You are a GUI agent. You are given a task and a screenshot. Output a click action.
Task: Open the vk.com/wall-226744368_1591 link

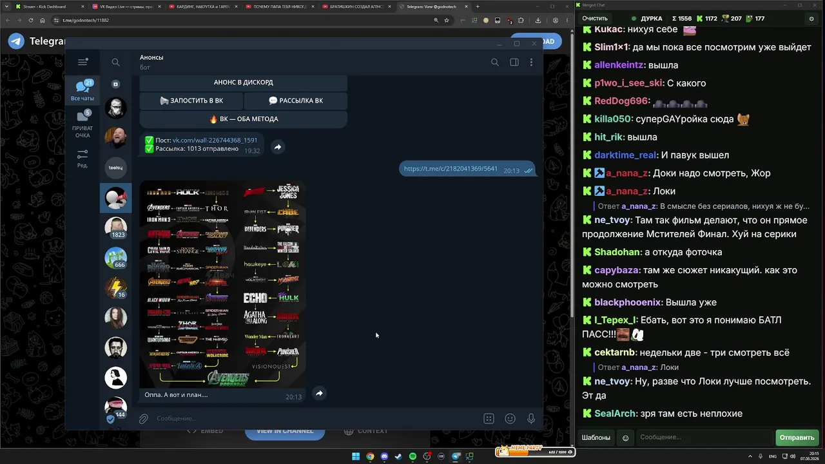(215, 140)
